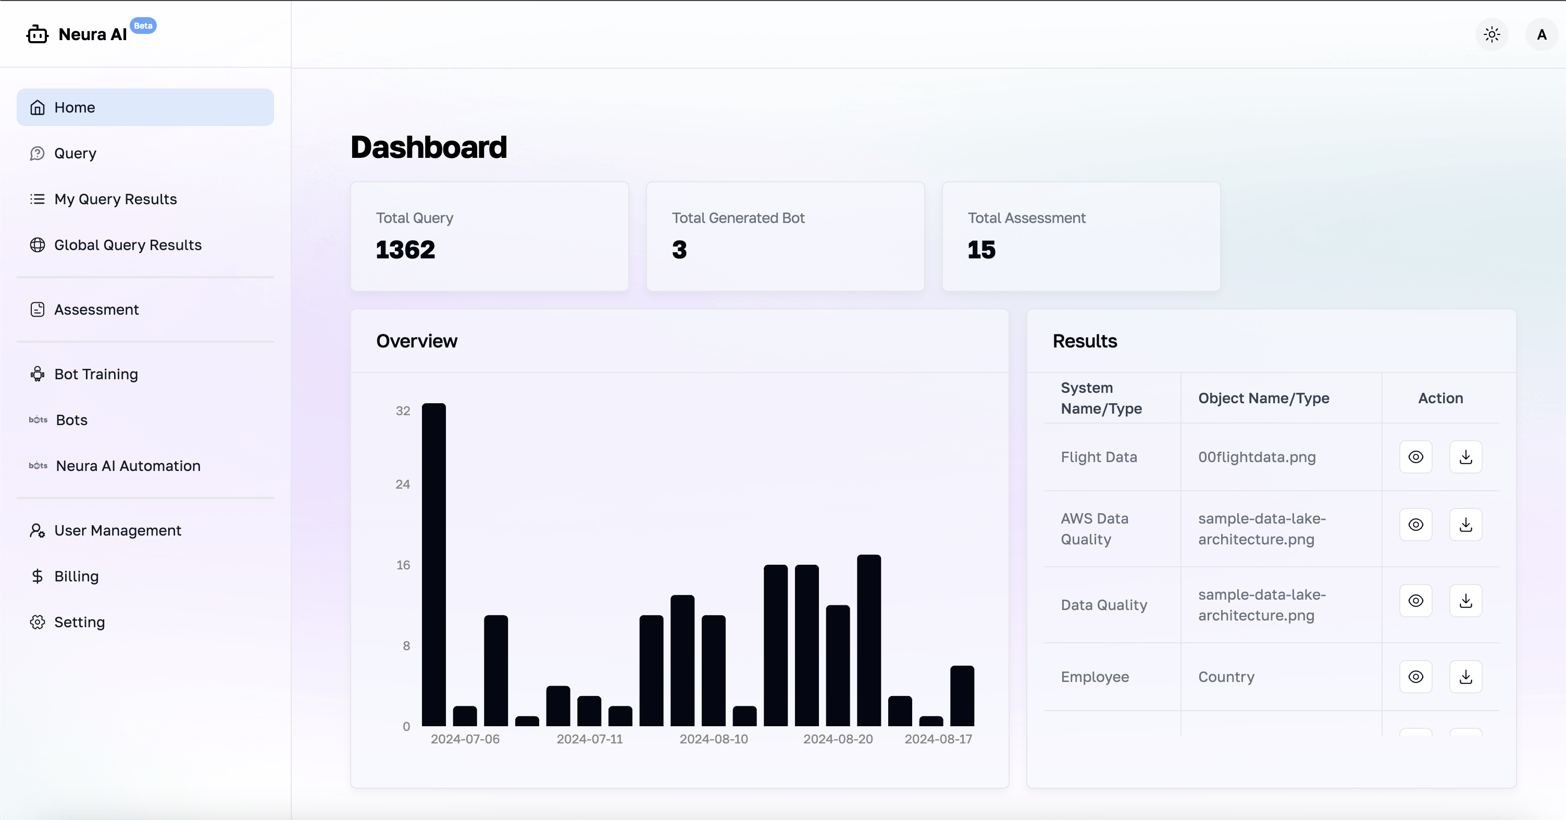View the Employee row result
Image resolution: width=1566 pixels, height=820 pixels.
tap(1415, 677)
